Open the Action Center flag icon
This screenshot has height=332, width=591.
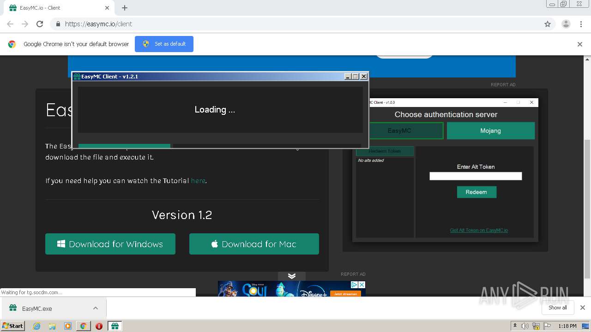[x=547, y=326]
